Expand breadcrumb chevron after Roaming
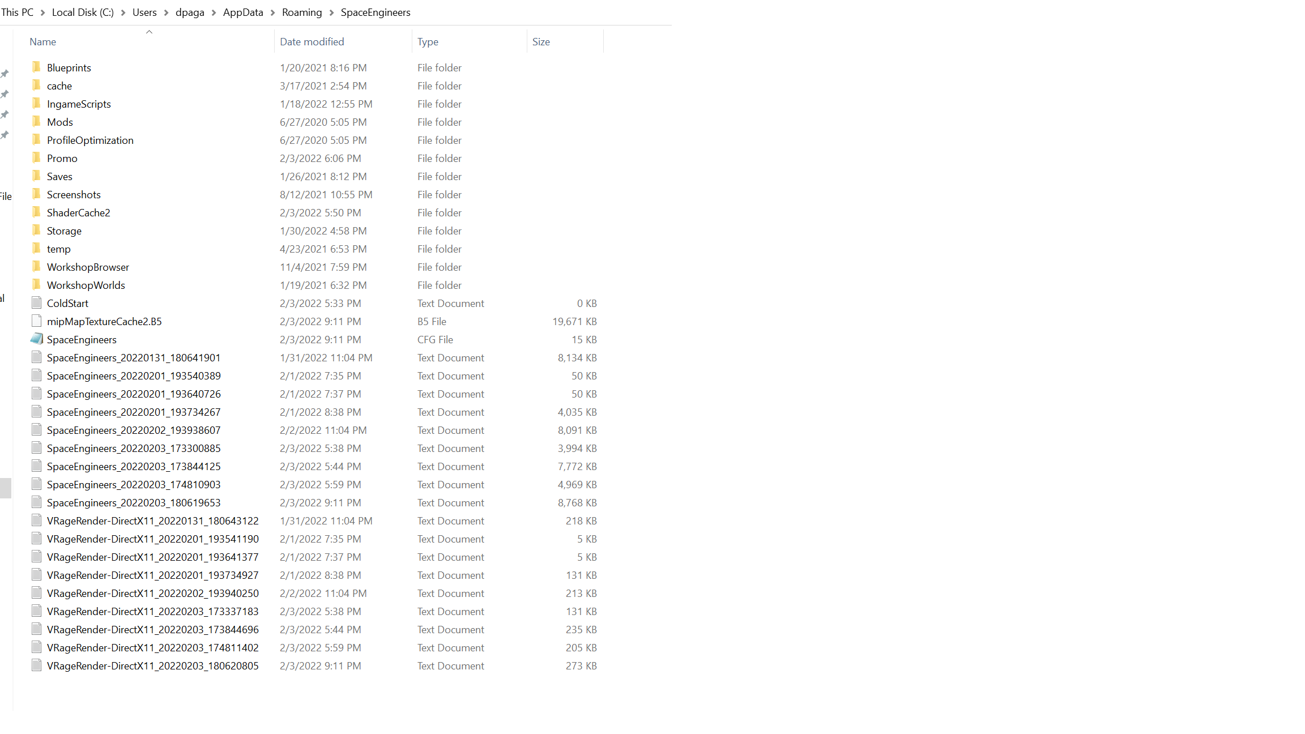Screen dimensions: 1305x734 pos(331,12)
